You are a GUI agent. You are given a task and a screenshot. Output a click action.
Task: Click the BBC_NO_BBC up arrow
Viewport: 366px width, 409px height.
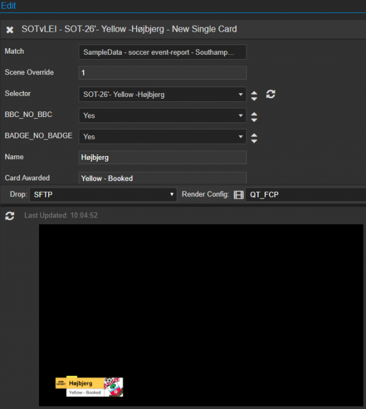(x=254, y=113)
